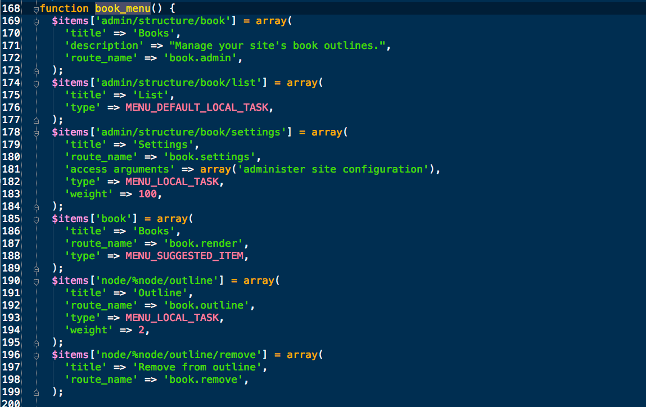The image size is (646, 407).
Task: Collapse the 'admin/structure/book/list' array block
Action: click(37, 83)
